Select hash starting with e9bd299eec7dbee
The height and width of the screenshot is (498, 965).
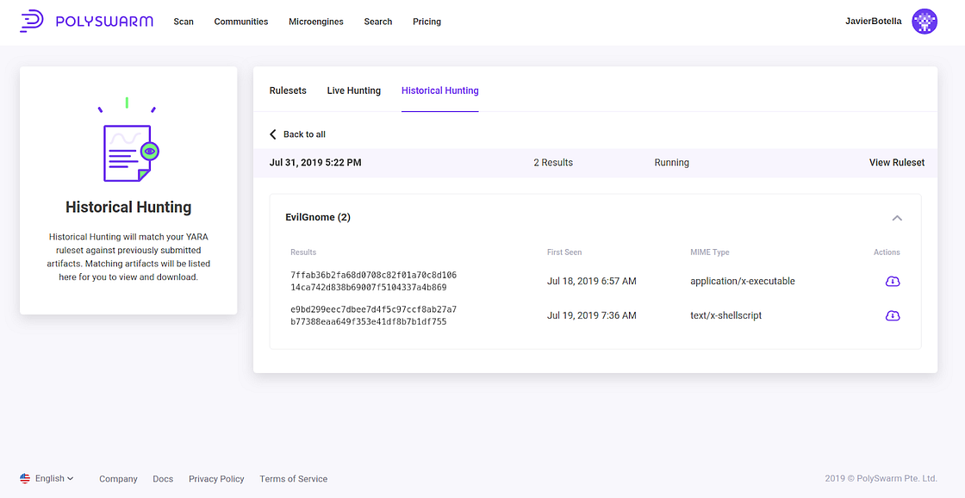tap(374, 316)
